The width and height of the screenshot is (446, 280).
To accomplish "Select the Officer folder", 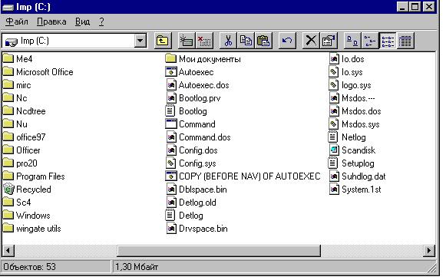I will click(x=22, y=150).
